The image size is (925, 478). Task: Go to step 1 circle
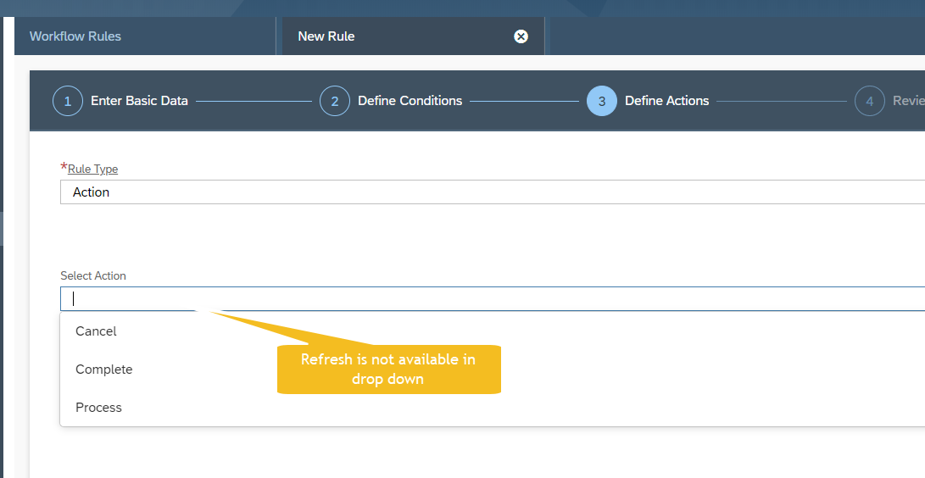coord(67,101)
